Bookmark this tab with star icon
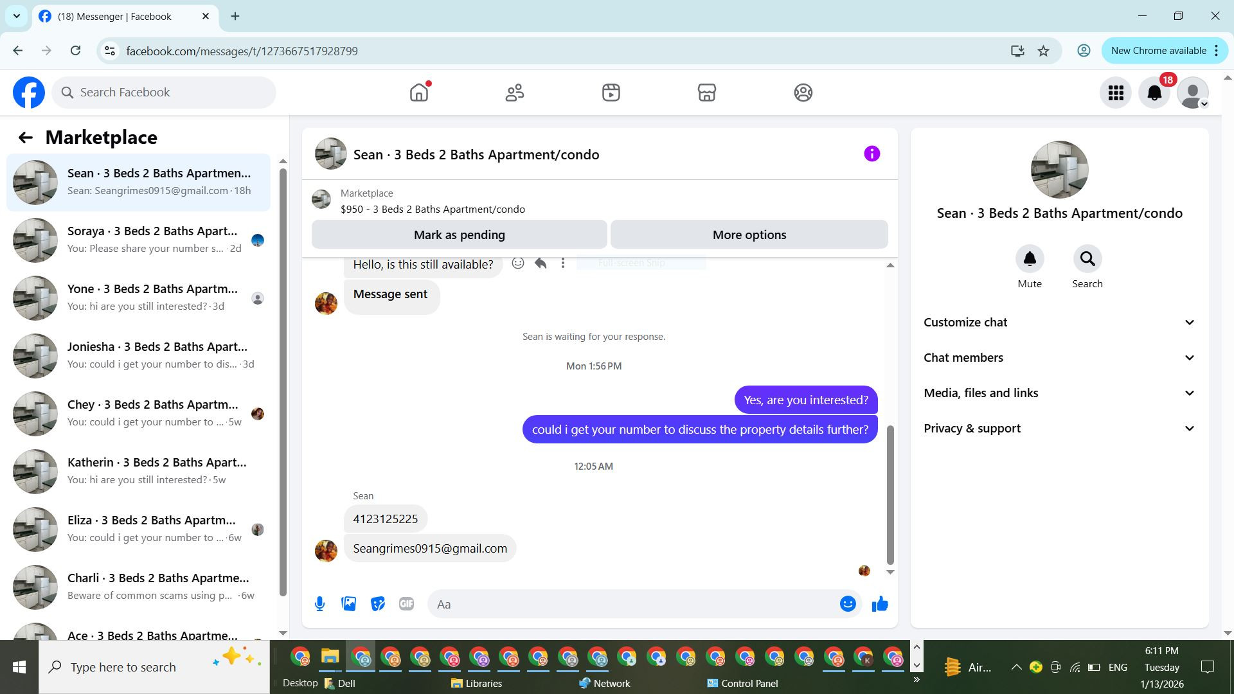This screenshot has width=1234, height=694. 1043,51
